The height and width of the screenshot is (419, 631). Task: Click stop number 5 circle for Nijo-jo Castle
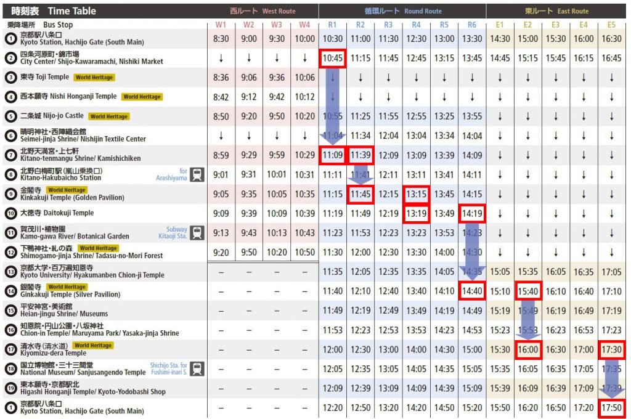10,116
